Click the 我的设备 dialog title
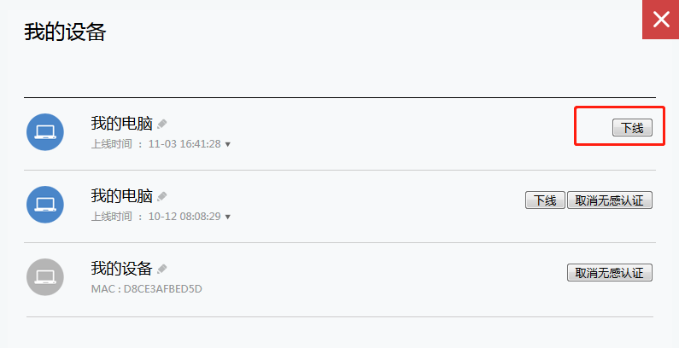Screen dimensions: 679x348 pyautogui.click(x=65, y=32)
